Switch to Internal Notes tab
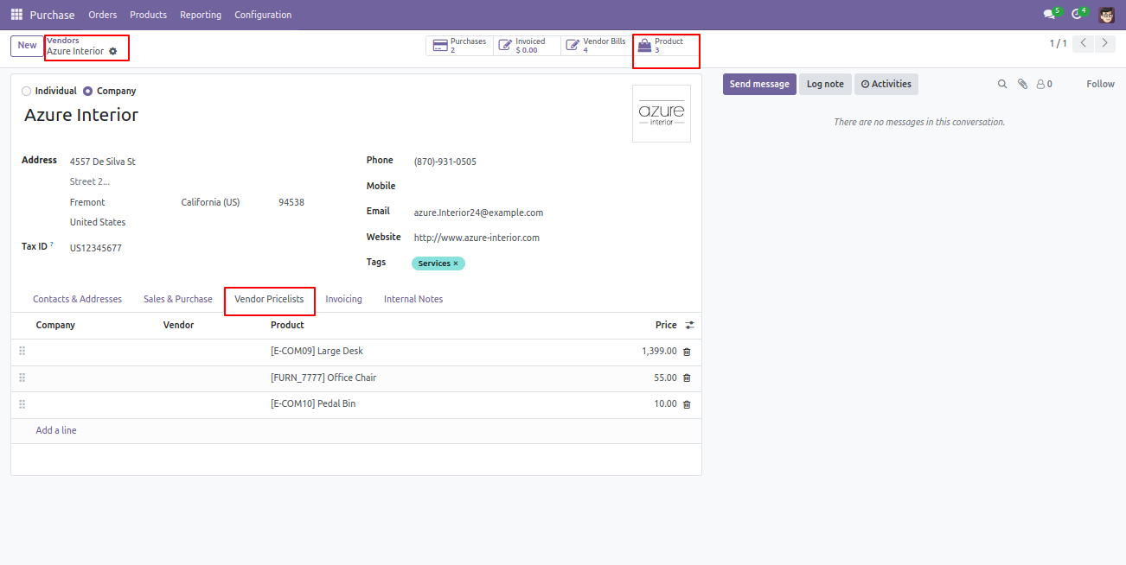Image resolution: width=1126 pixels, height=565 pixels. [x=413, y=299]
